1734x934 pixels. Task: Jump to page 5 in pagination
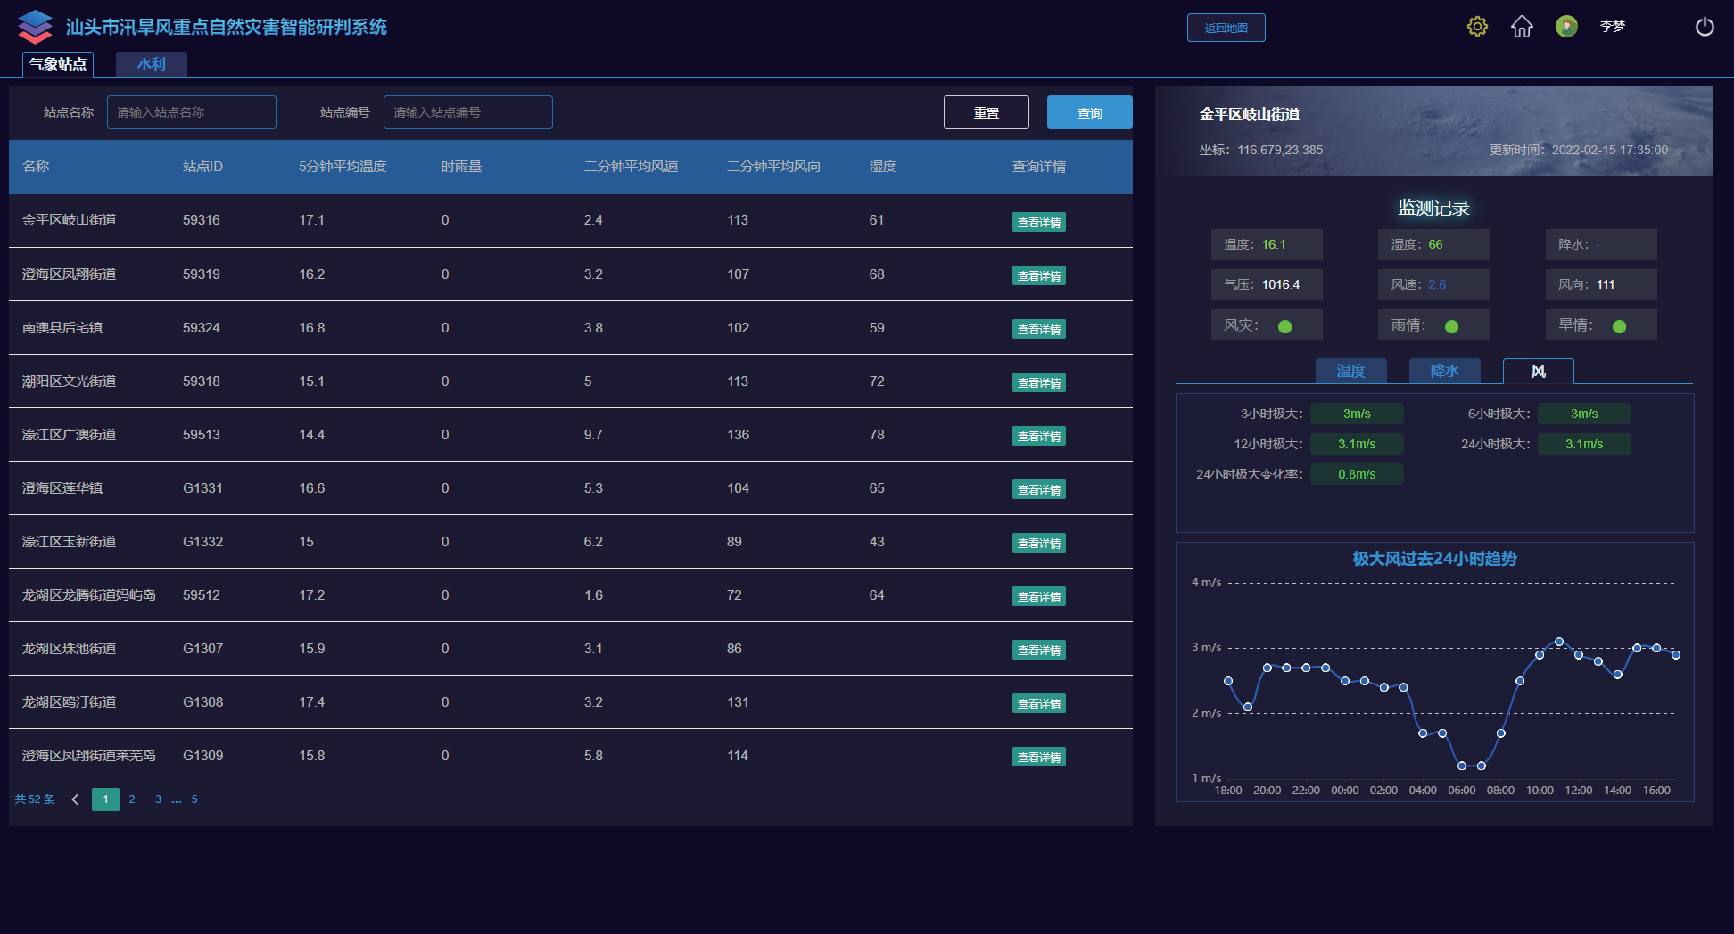click(194, 799)
